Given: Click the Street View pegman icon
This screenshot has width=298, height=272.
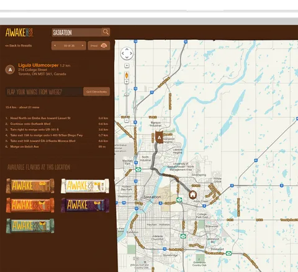Looking at the screenshot, I should pos(127,75).
